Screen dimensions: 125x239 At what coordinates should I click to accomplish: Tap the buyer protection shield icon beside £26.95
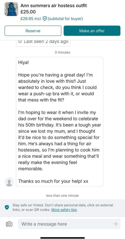click(x=45, y=19)
